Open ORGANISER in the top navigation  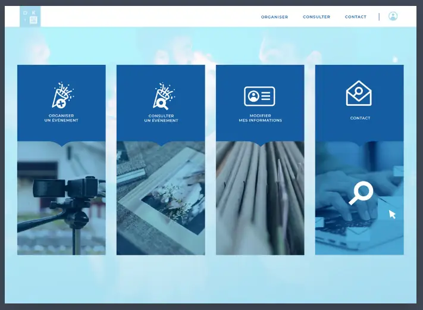[x=274, y=17]
